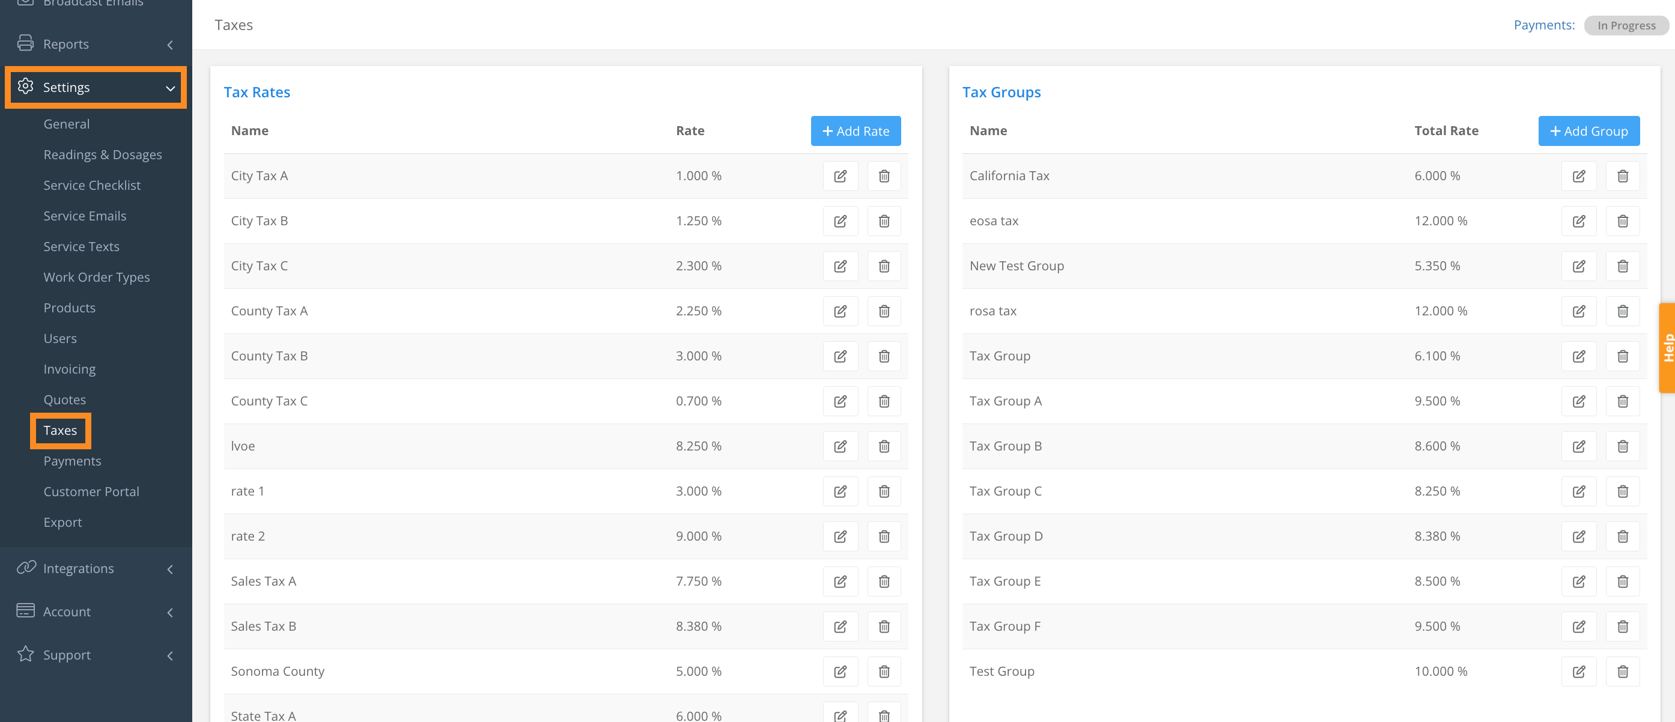Click the In Progress payments badge

[1626, 25]
